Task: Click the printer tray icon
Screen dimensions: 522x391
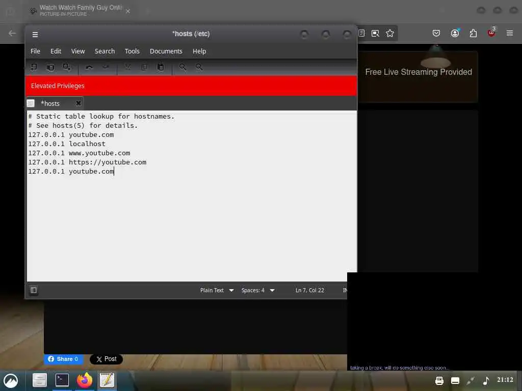Action: tap(439, 381)
